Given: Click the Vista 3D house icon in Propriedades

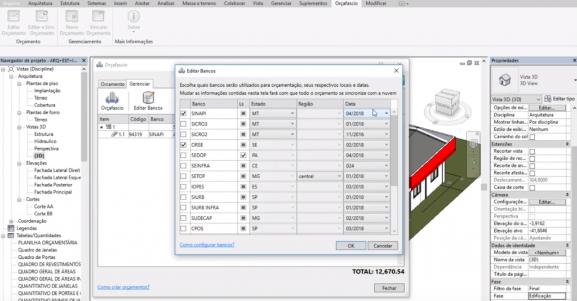Looking at the screenshot, I should click(504, 80).
